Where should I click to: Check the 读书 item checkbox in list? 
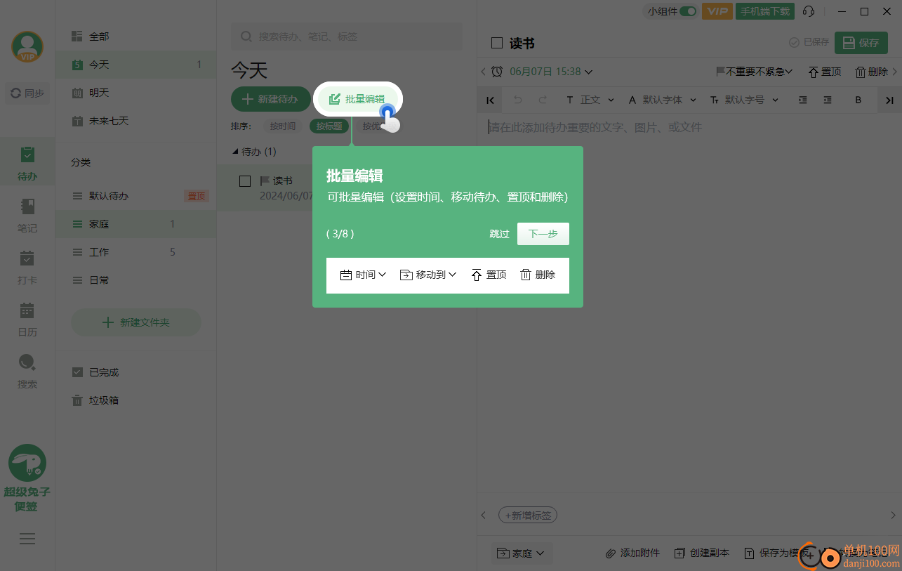pyautogui.click(x=245, y=181)
